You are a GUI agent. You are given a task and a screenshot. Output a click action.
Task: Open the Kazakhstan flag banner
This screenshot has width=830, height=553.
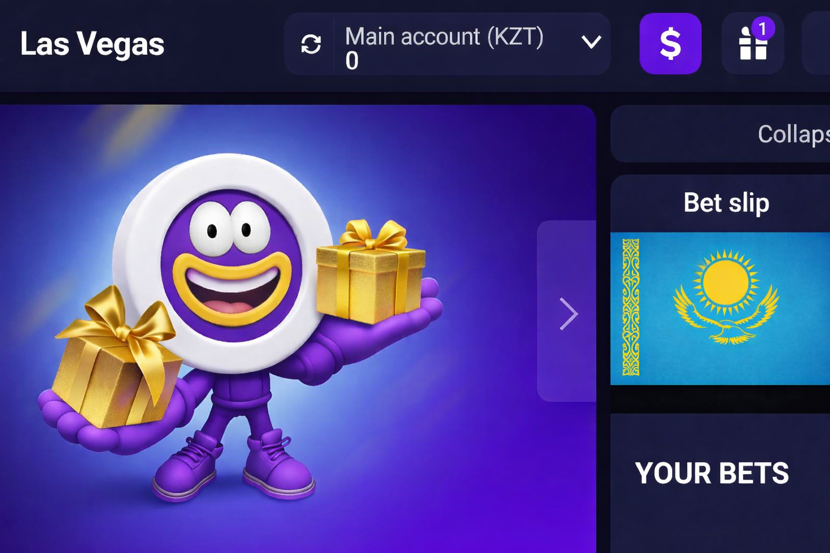pos(720,308)
